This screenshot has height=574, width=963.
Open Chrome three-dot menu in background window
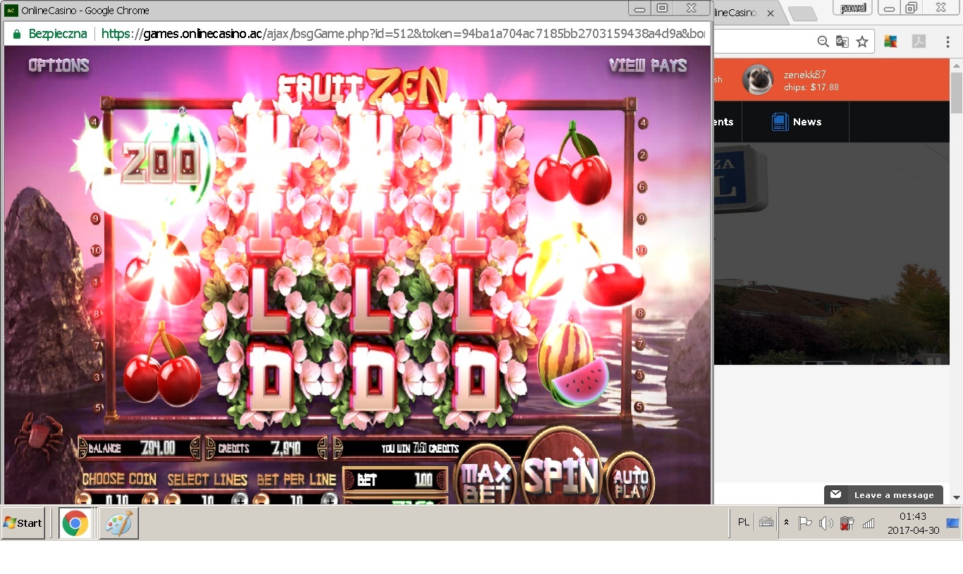point(947,42)
